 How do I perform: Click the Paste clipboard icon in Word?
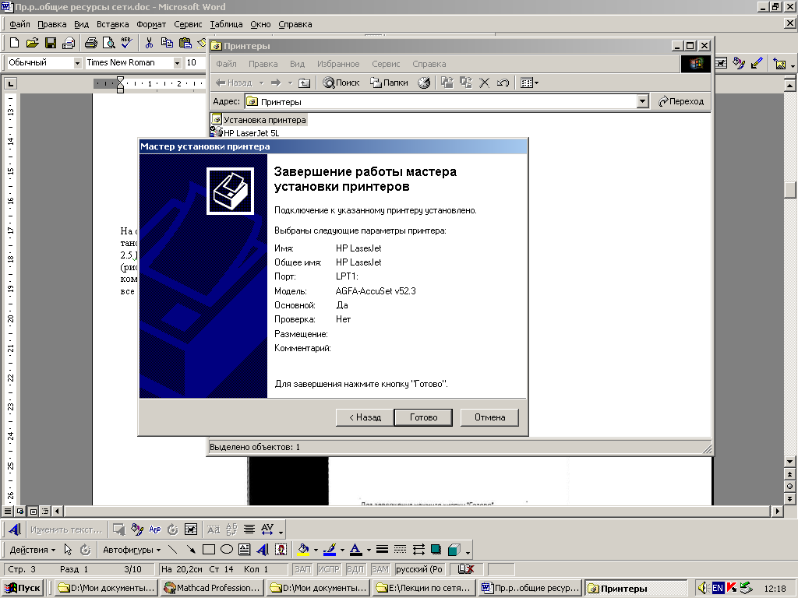pos(185,43)
